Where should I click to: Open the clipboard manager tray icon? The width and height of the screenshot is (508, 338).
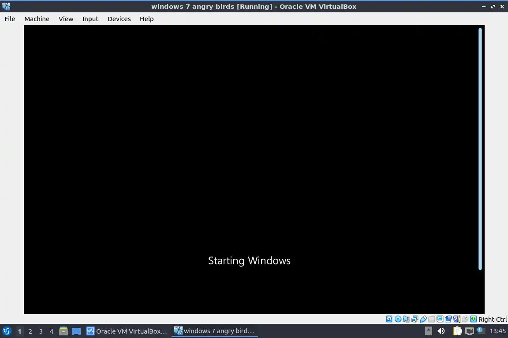(457, 331)
